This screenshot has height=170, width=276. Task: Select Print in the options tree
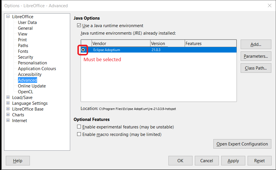[x=22, y=40]
